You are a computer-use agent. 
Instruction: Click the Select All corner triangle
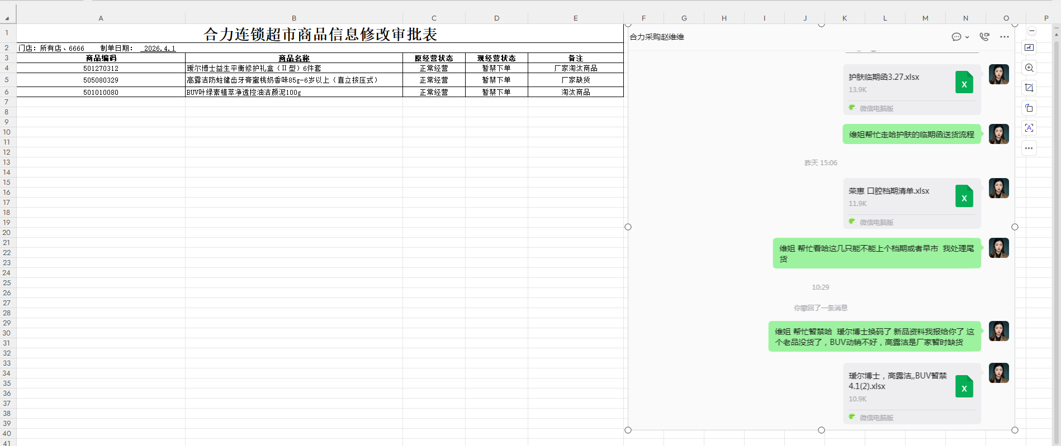(7, 18)
